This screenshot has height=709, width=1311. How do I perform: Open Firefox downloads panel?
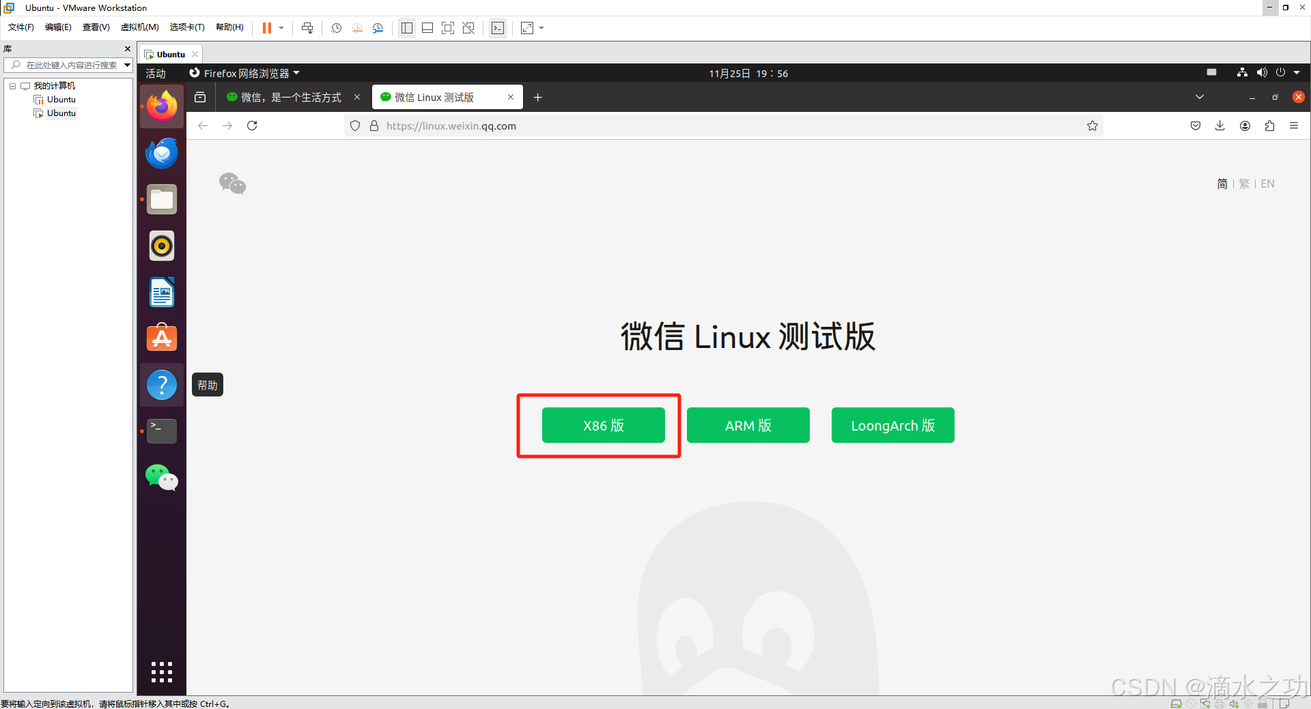coord(1220,126)
